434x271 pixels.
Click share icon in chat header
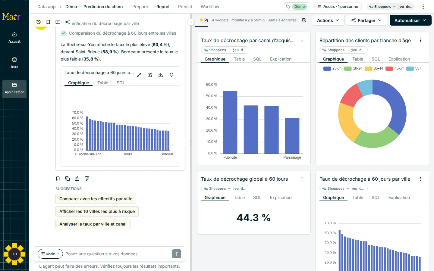(68, 22)
